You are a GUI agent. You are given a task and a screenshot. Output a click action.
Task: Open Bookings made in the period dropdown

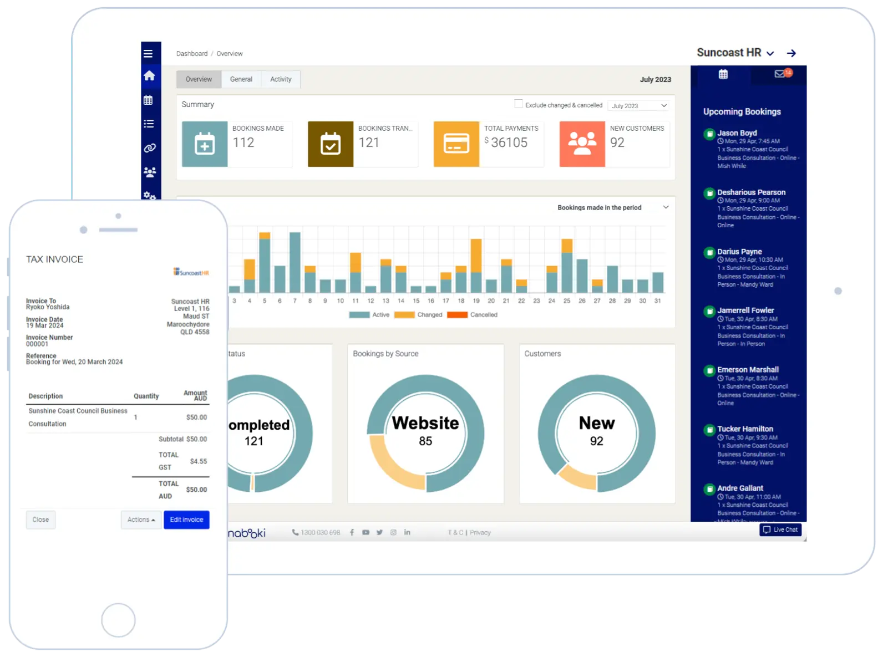[x=613, y=207]
